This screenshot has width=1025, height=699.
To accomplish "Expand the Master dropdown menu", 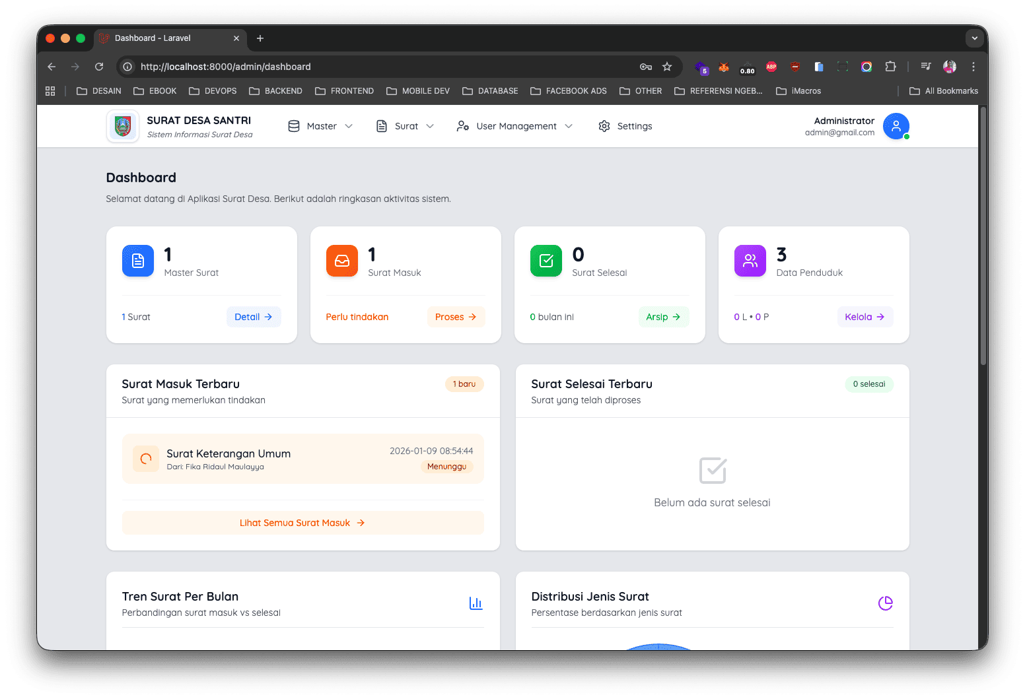I will point(321,126).
